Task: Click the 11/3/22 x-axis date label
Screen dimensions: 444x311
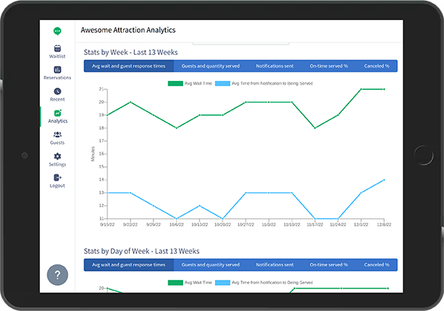Action: tap(269, 225)
